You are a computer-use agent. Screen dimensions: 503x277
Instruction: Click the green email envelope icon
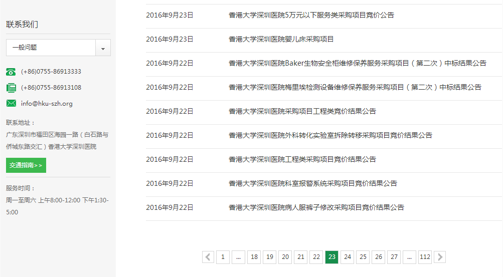[x=11, y=104]
